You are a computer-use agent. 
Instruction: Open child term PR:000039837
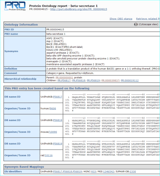111,80
